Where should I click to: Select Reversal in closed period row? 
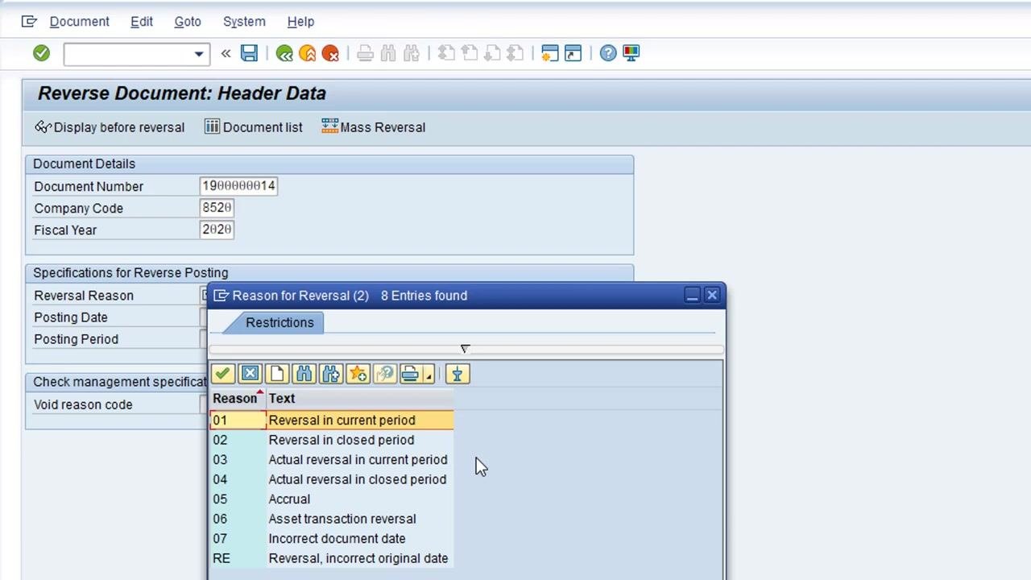pyautogui.click(x=332, y=440)
